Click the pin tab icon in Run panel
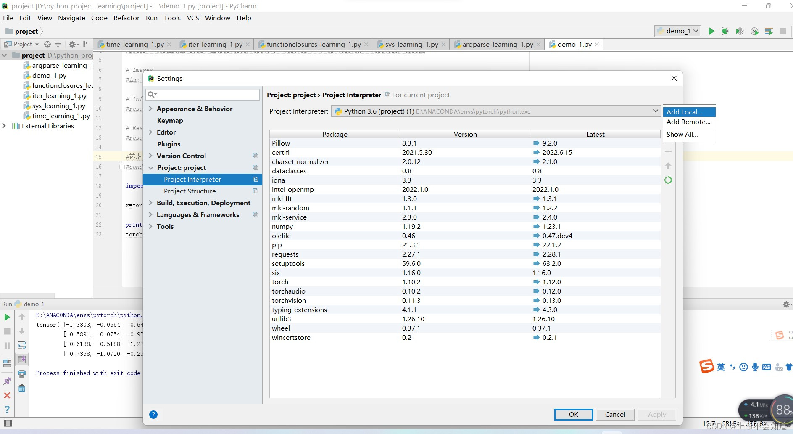Viewport: 793px width, 434px height. (x=7, y=381)
